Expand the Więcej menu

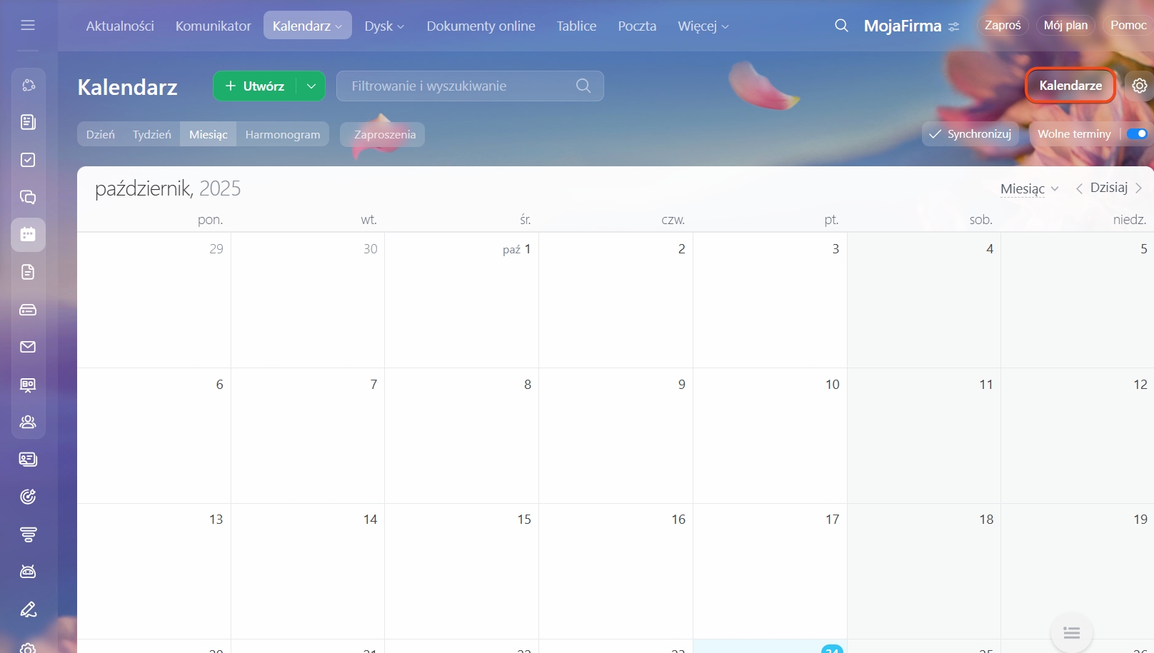(x=703, y=26)
